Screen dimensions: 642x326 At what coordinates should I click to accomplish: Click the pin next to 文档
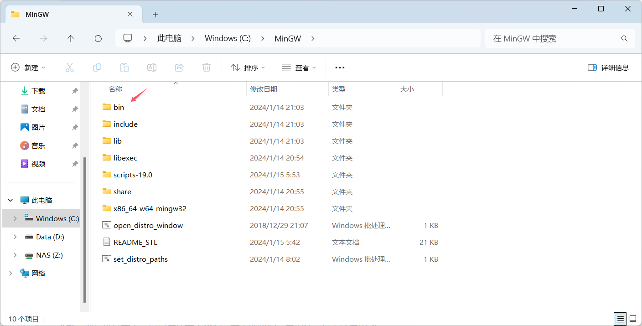tap(75, 109)
